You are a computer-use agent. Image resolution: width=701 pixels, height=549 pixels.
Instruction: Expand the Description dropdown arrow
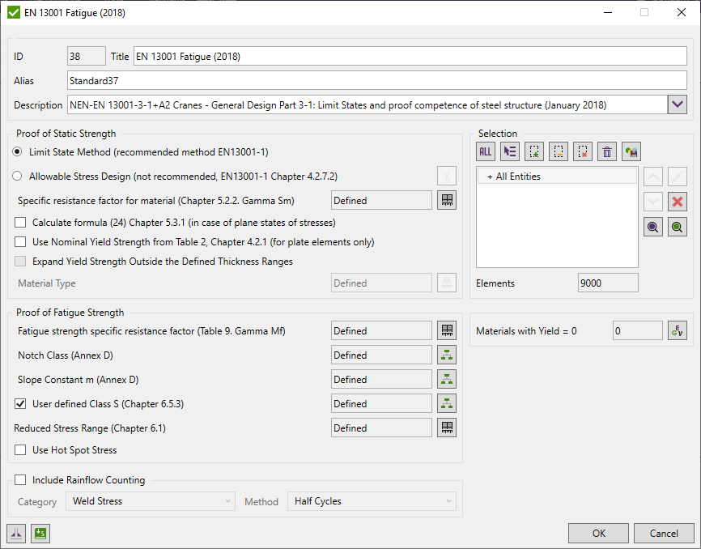tap(678, 104)
